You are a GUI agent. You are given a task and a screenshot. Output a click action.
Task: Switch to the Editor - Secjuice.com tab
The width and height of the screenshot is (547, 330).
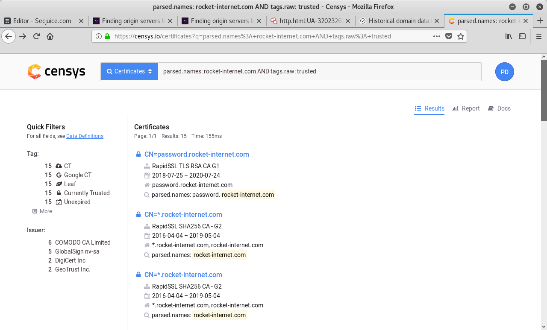click(42, 20)
